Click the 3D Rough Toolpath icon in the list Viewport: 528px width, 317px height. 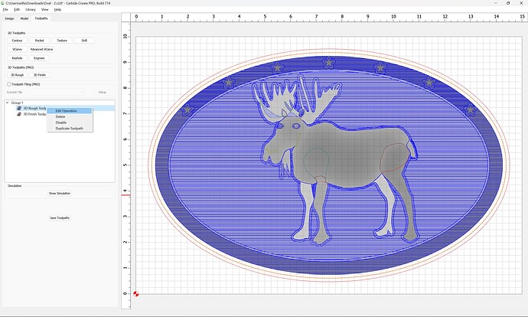point(19,108)
